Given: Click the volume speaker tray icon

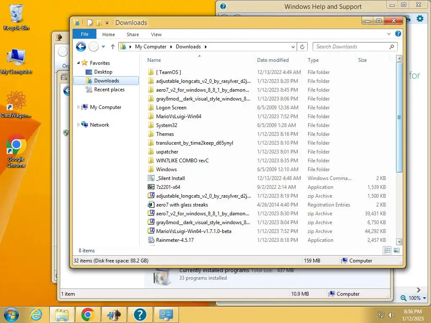Looking at the screenshot, I should [391, 315].
